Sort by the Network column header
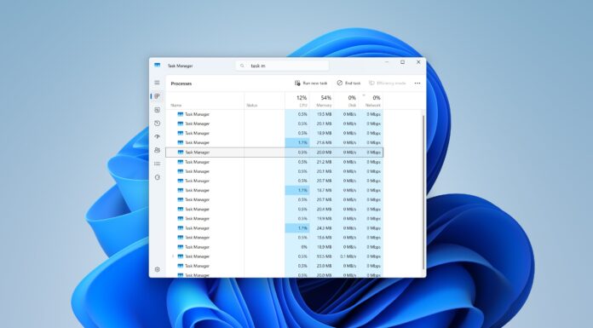 pyautogui.click(x=371, y=101)
